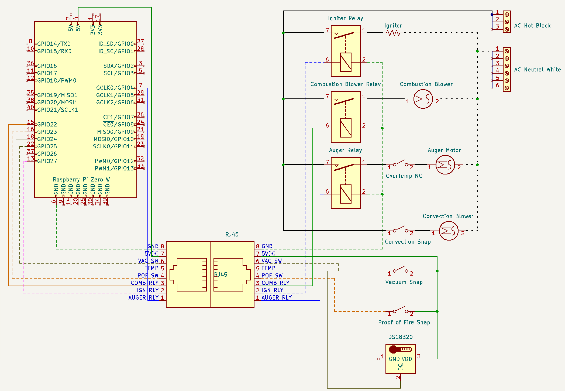The width and height of the screenshot is (565, 391).
Task: Click 'GND' on the right RJ45 side
Action: point(267,246)
